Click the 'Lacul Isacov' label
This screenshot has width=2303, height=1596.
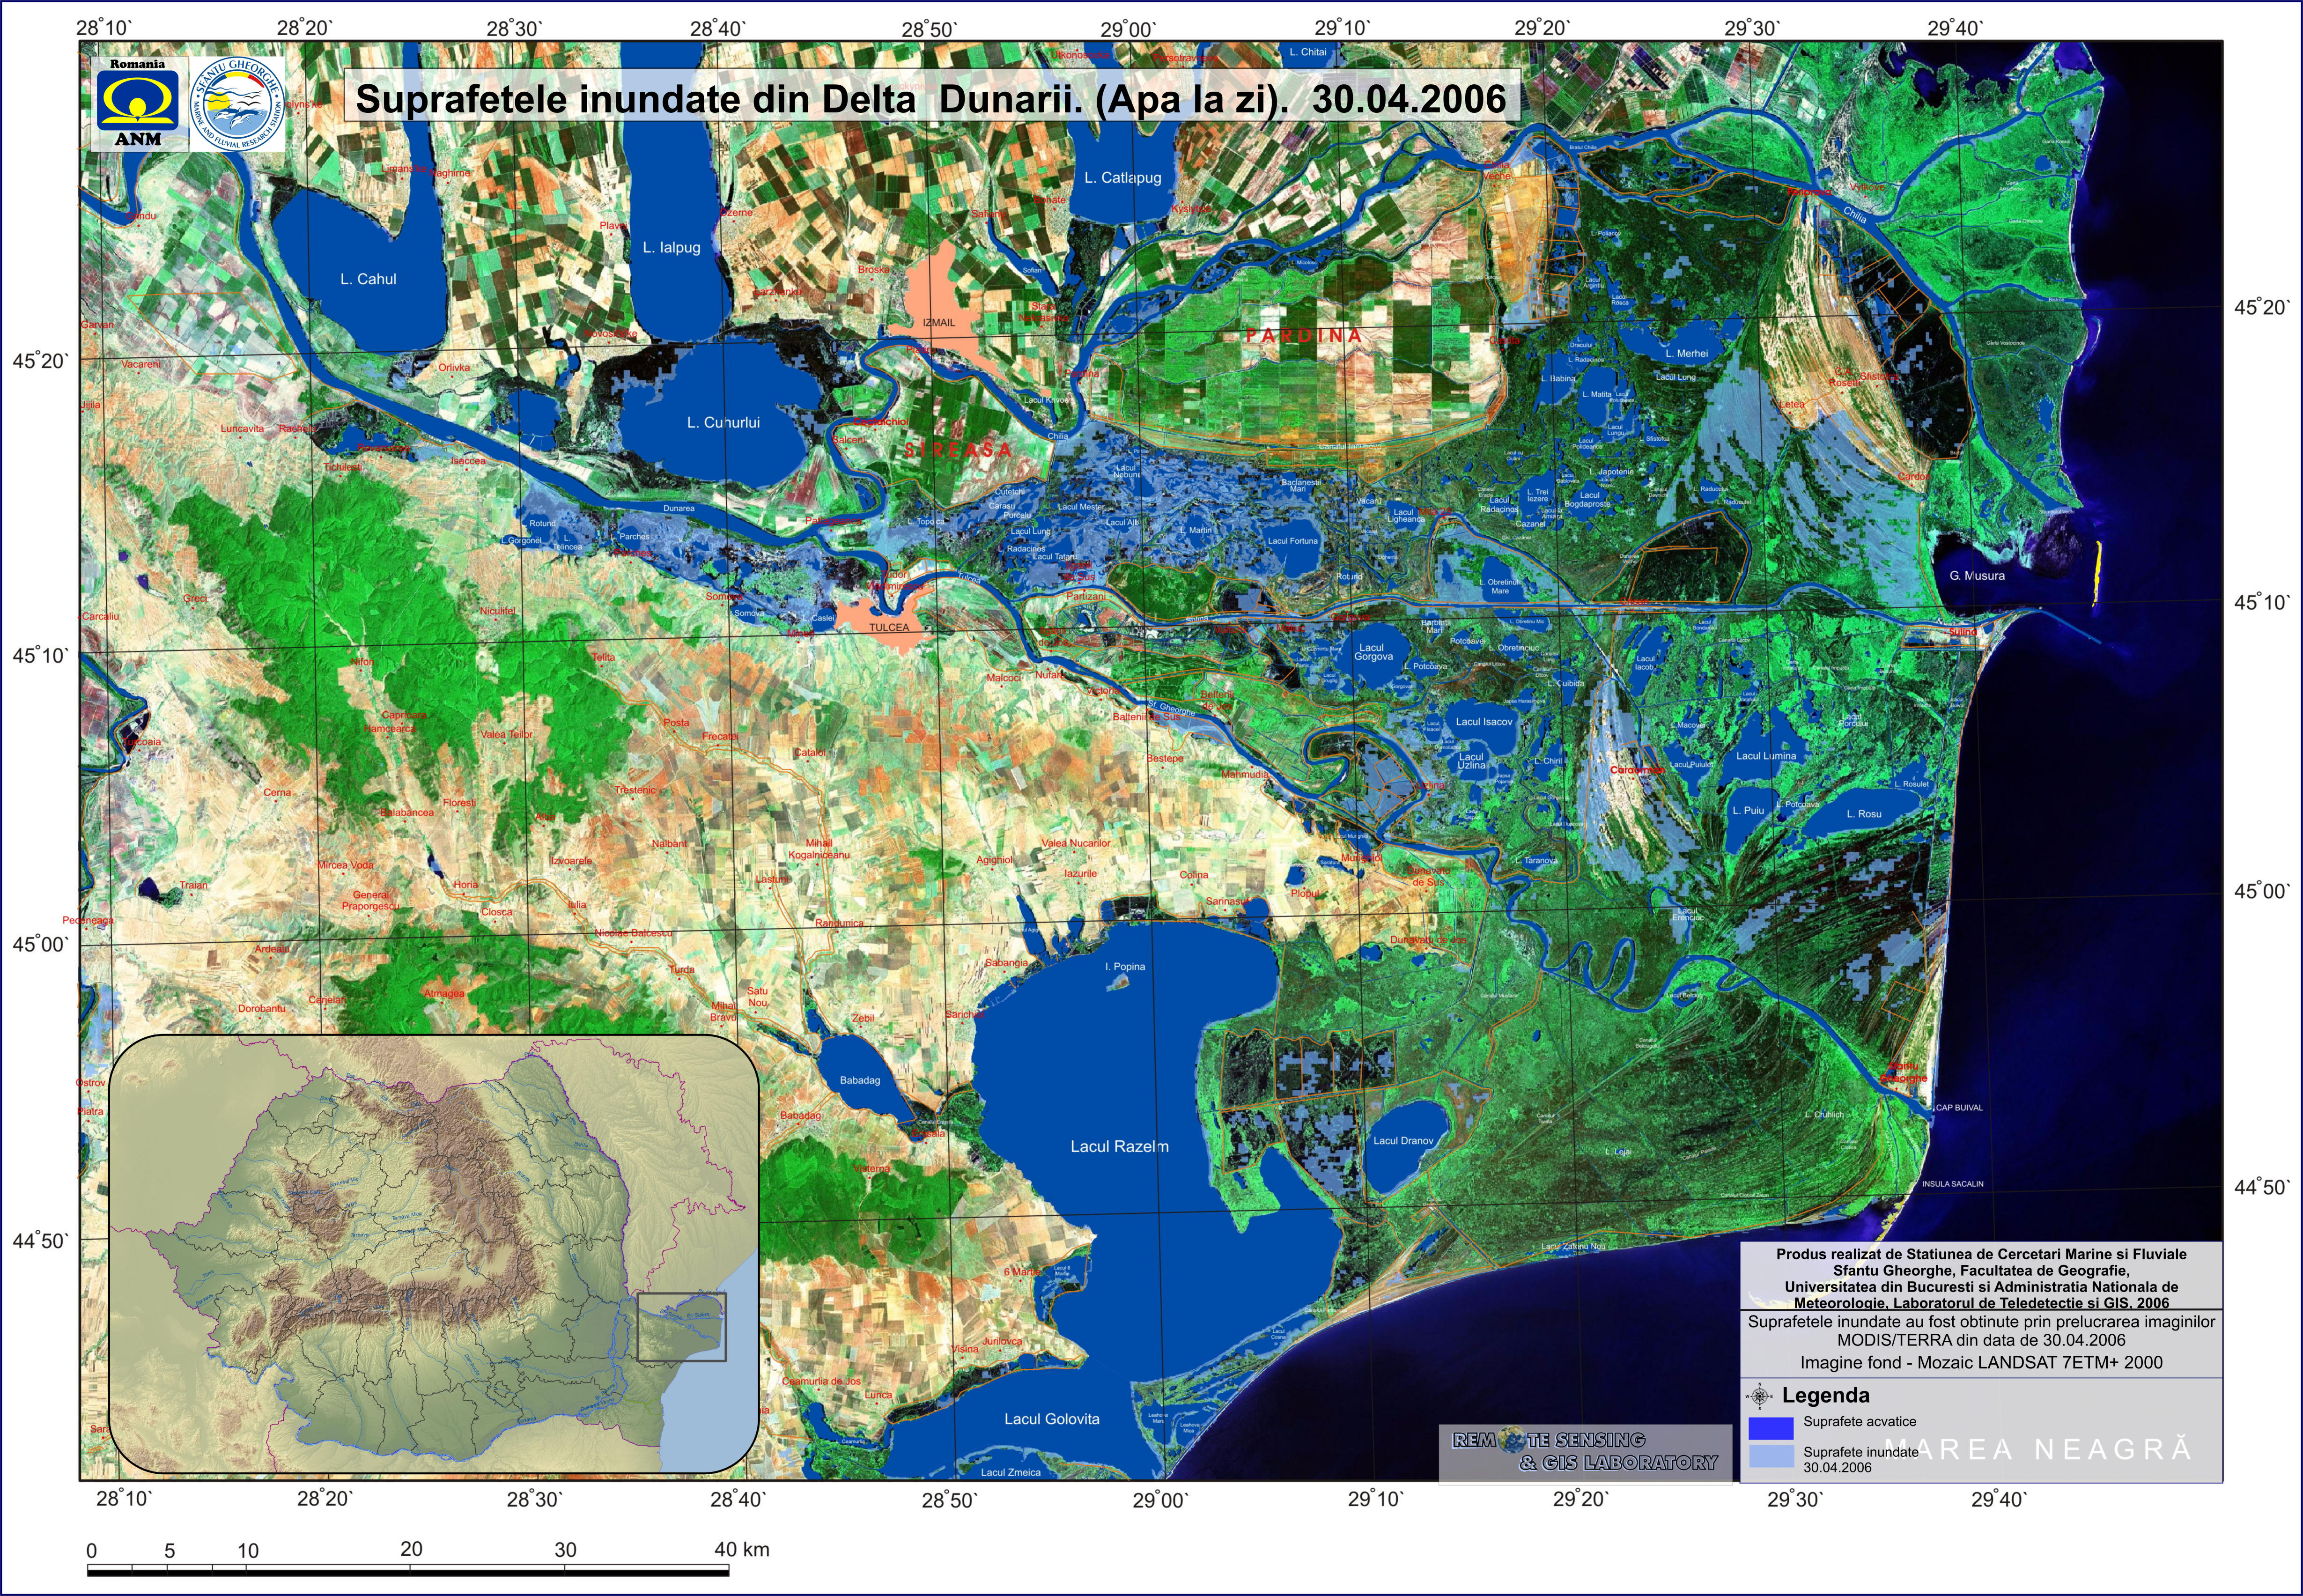point(1484,721)
